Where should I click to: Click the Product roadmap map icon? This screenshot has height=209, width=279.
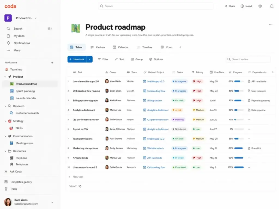(x=76, y=28)
